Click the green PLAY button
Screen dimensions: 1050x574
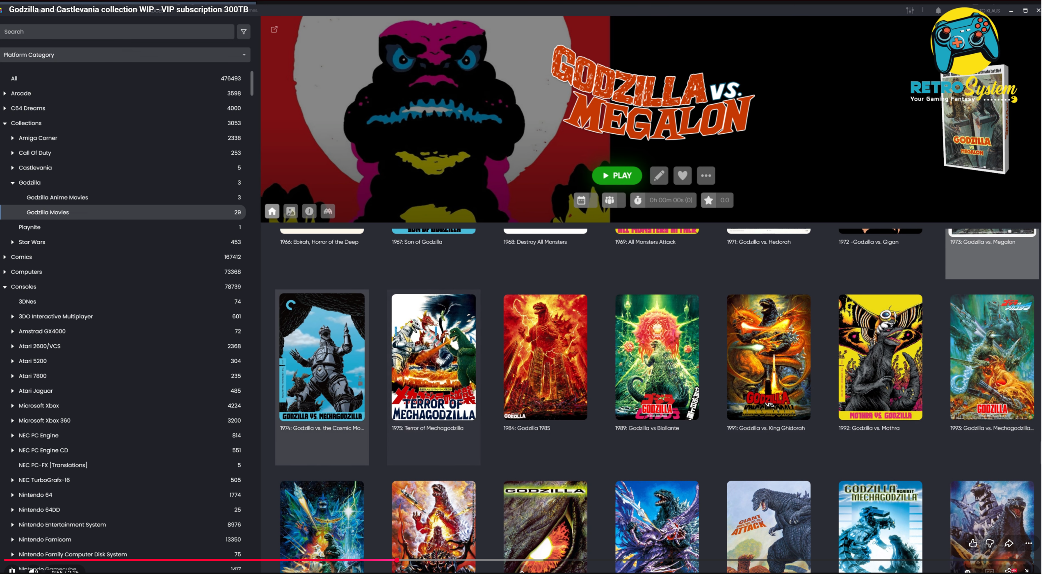(x=616, y=176)
